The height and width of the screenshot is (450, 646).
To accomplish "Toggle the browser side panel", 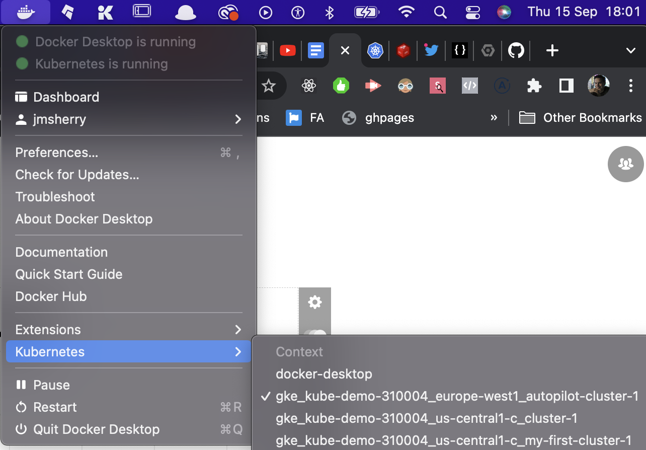I will pyautogui.click(x=567, y=86).
